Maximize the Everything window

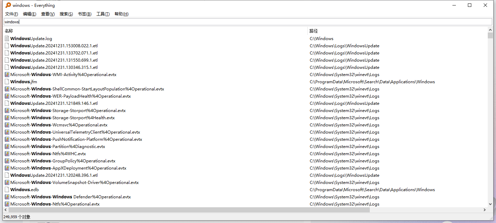pos(470,5)
